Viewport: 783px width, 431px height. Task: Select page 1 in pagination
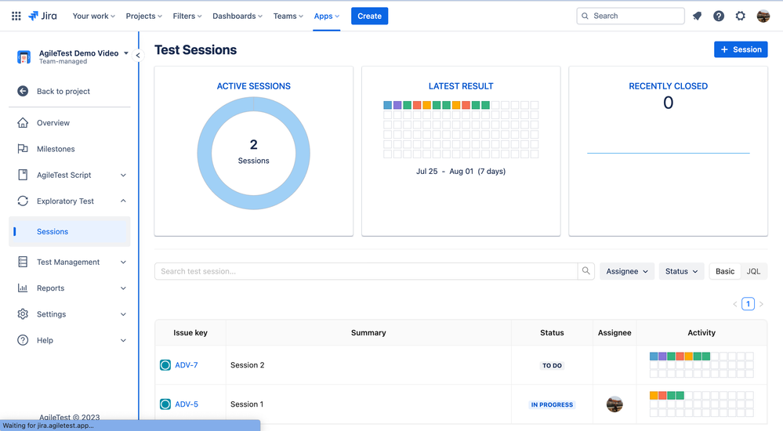click(x=748, y=303)
